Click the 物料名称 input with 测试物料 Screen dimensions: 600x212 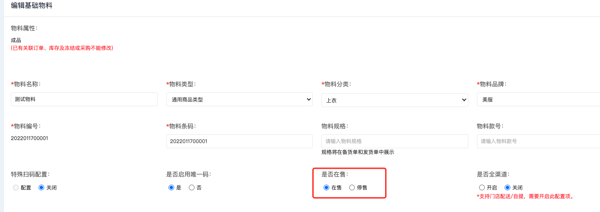(84, 99)
